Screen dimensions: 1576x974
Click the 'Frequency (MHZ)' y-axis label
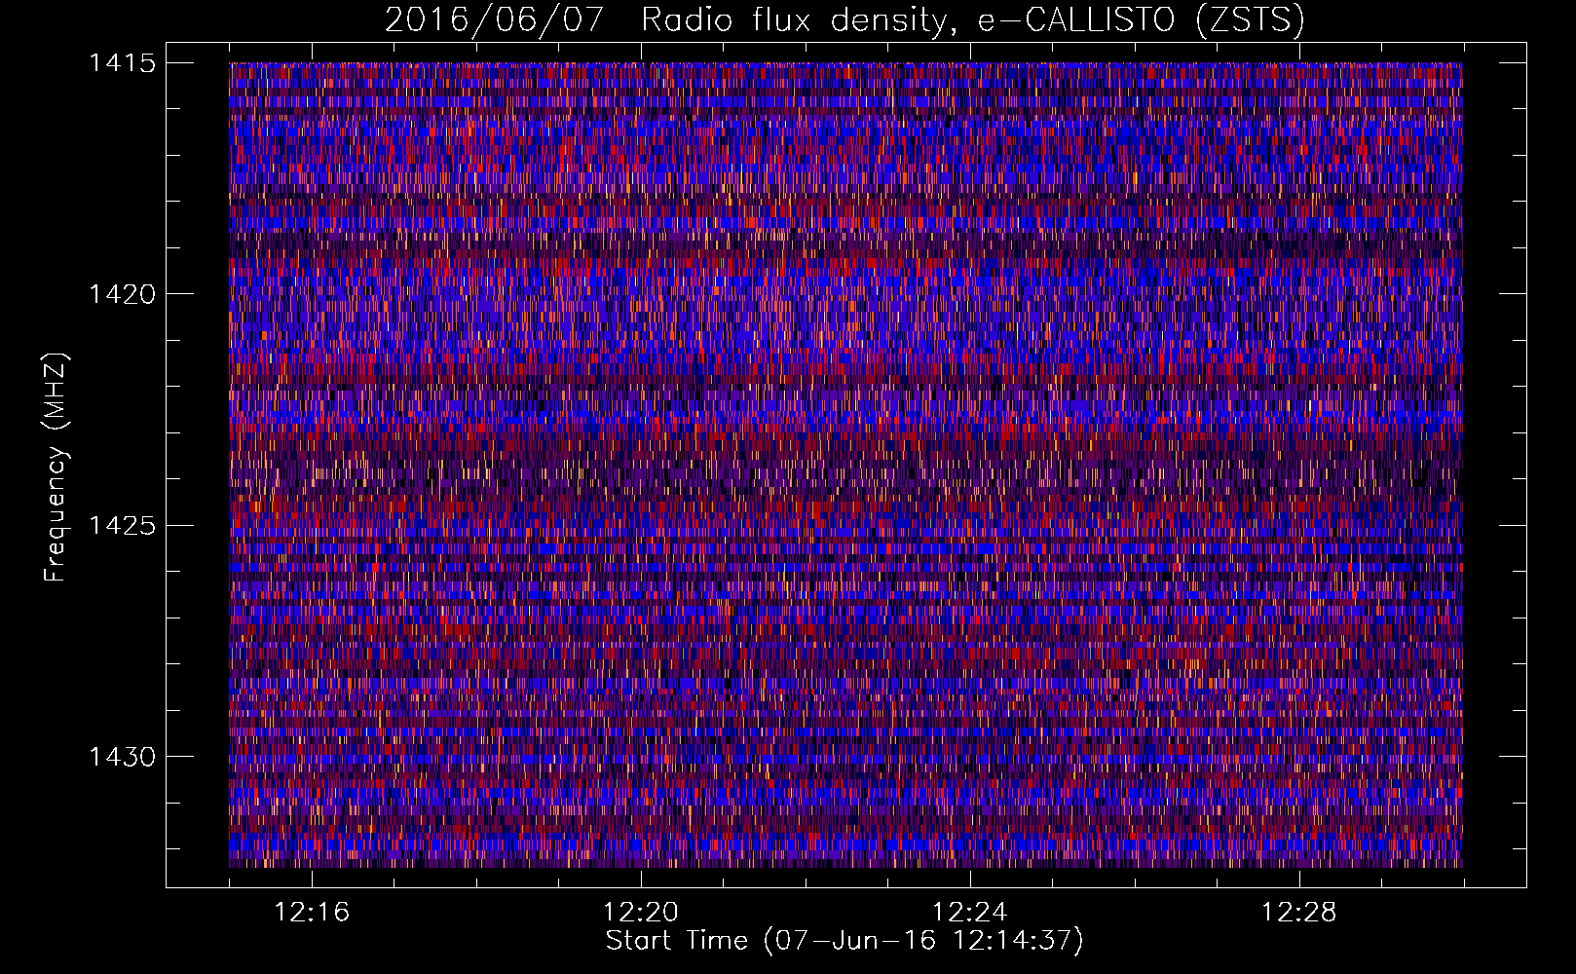coord(56,468)
